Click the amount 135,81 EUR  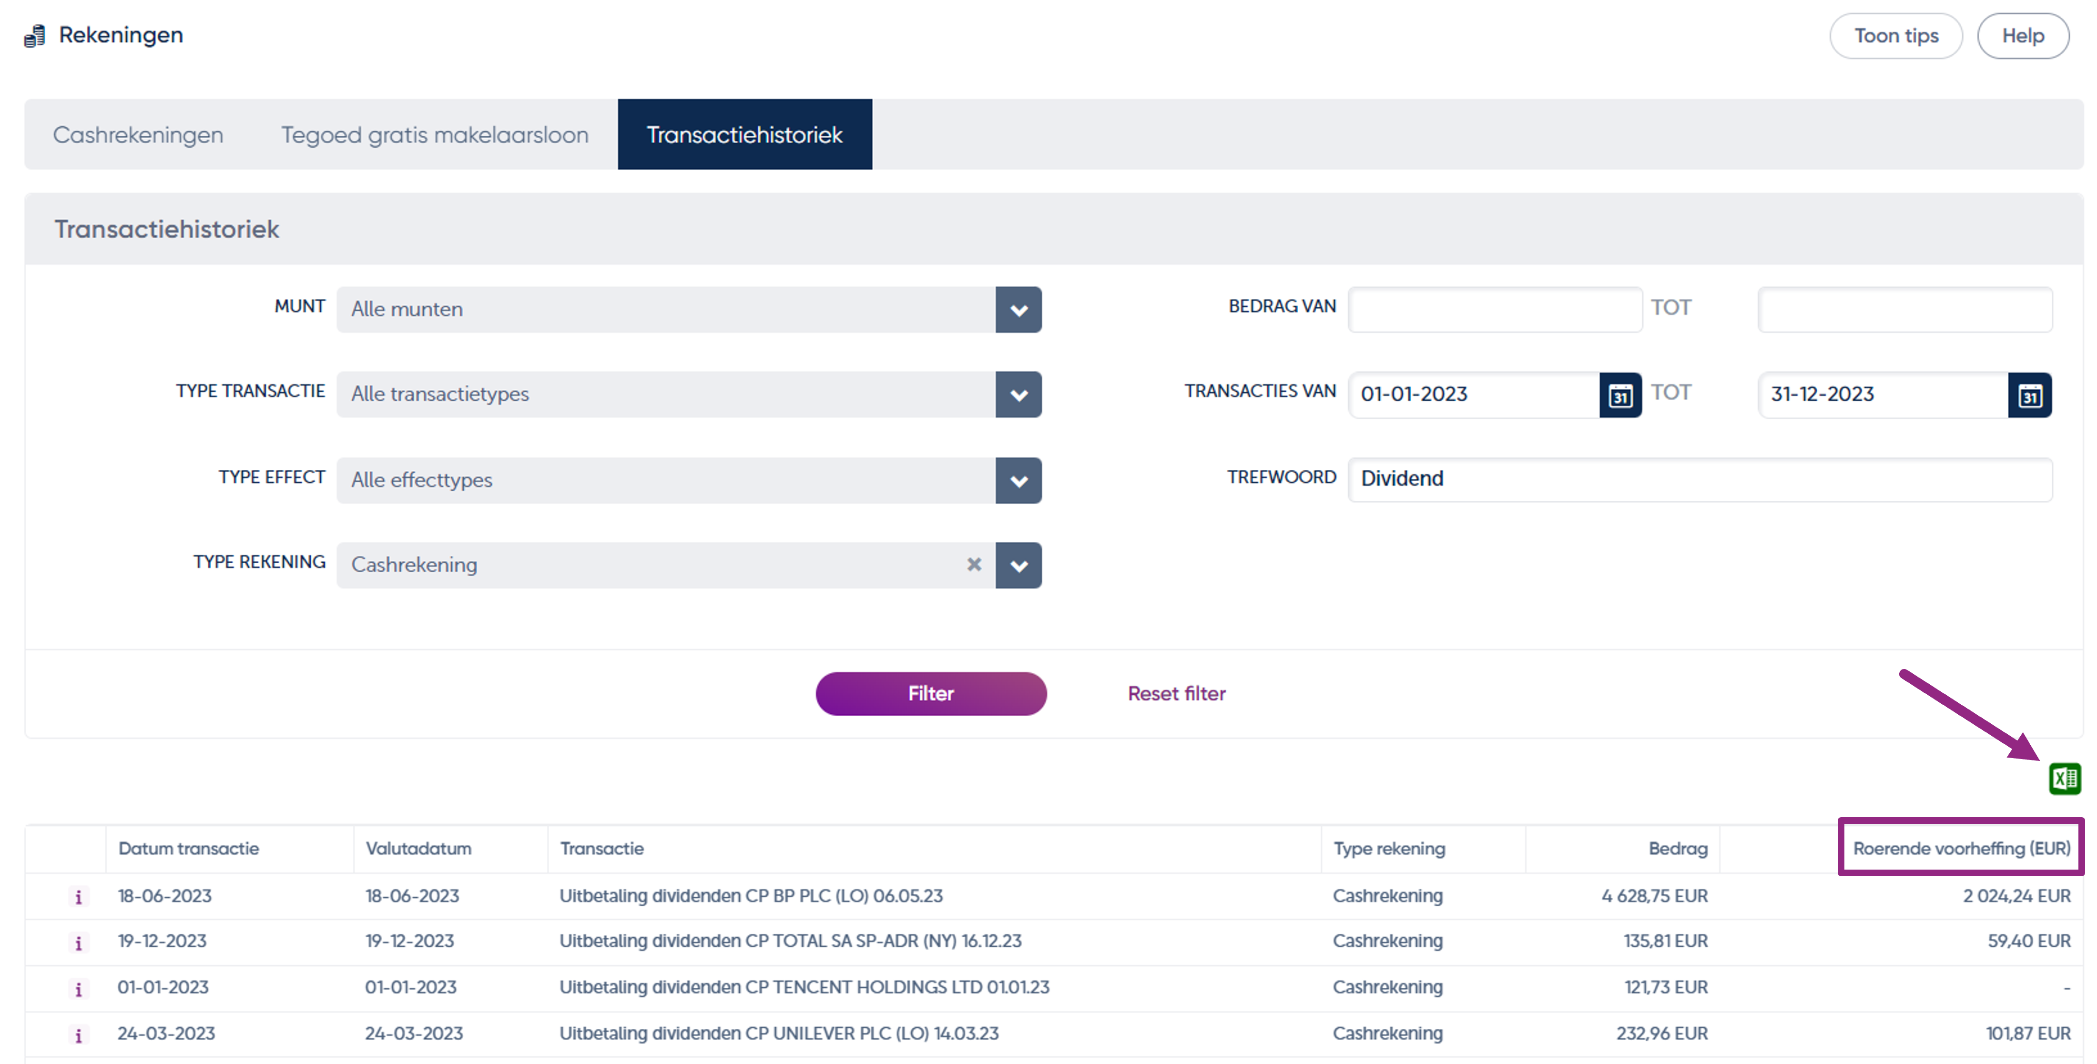[x=1666, y=941]
